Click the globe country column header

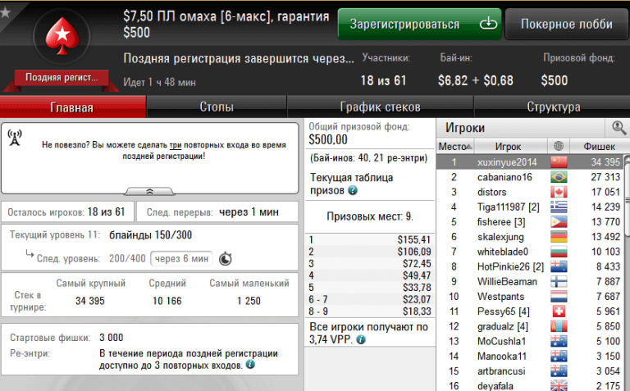[559, 146]
